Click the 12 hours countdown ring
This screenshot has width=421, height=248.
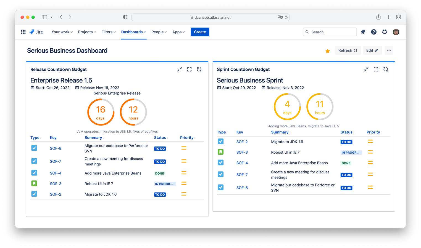click(x=133, y=112)
